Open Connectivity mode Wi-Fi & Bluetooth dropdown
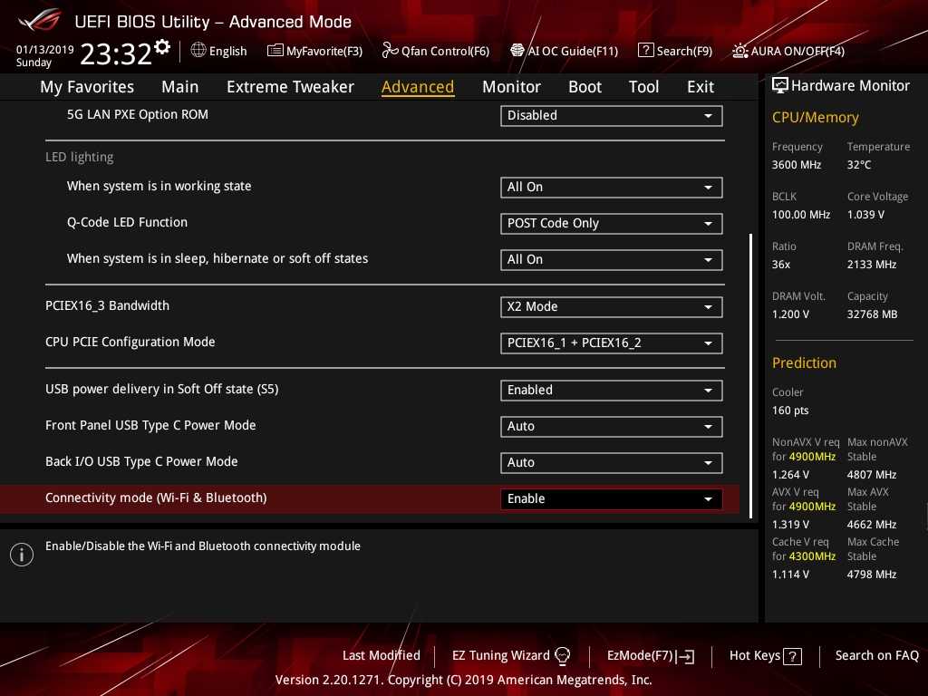 [x=611, y=499]
